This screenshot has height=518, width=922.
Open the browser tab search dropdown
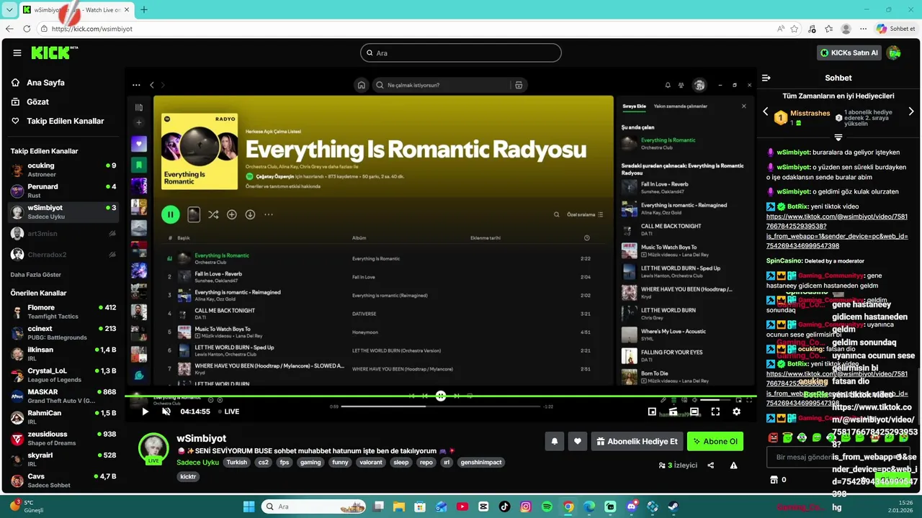[10, 9]
